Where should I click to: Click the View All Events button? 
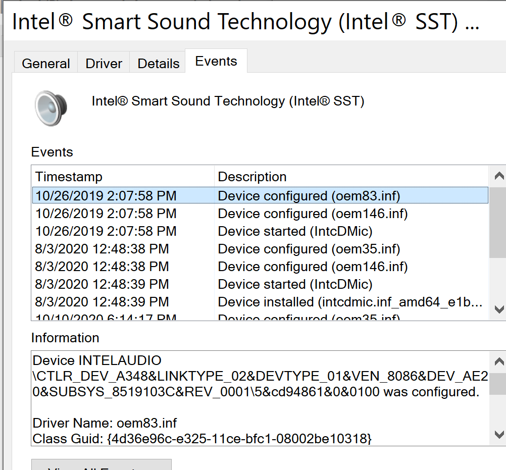click(x=101, y=465)
